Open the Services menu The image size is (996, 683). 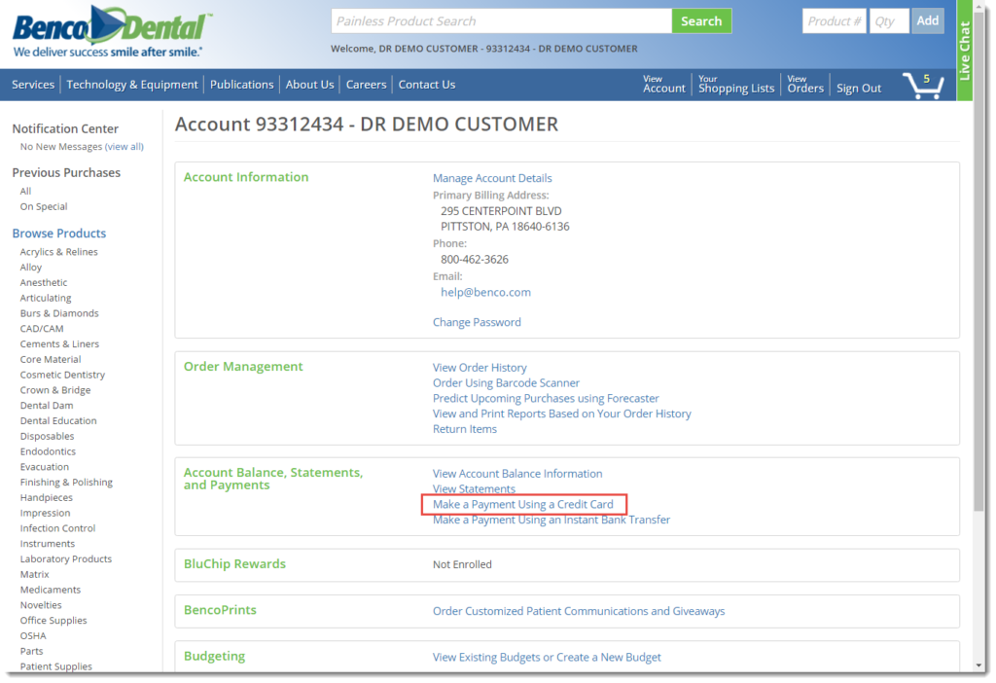[x=33, y=85]
